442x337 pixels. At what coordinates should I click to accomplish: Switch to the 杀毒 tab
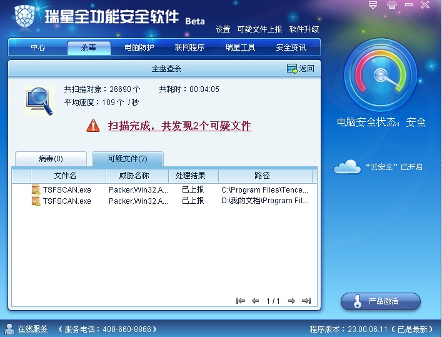point(89,48)
